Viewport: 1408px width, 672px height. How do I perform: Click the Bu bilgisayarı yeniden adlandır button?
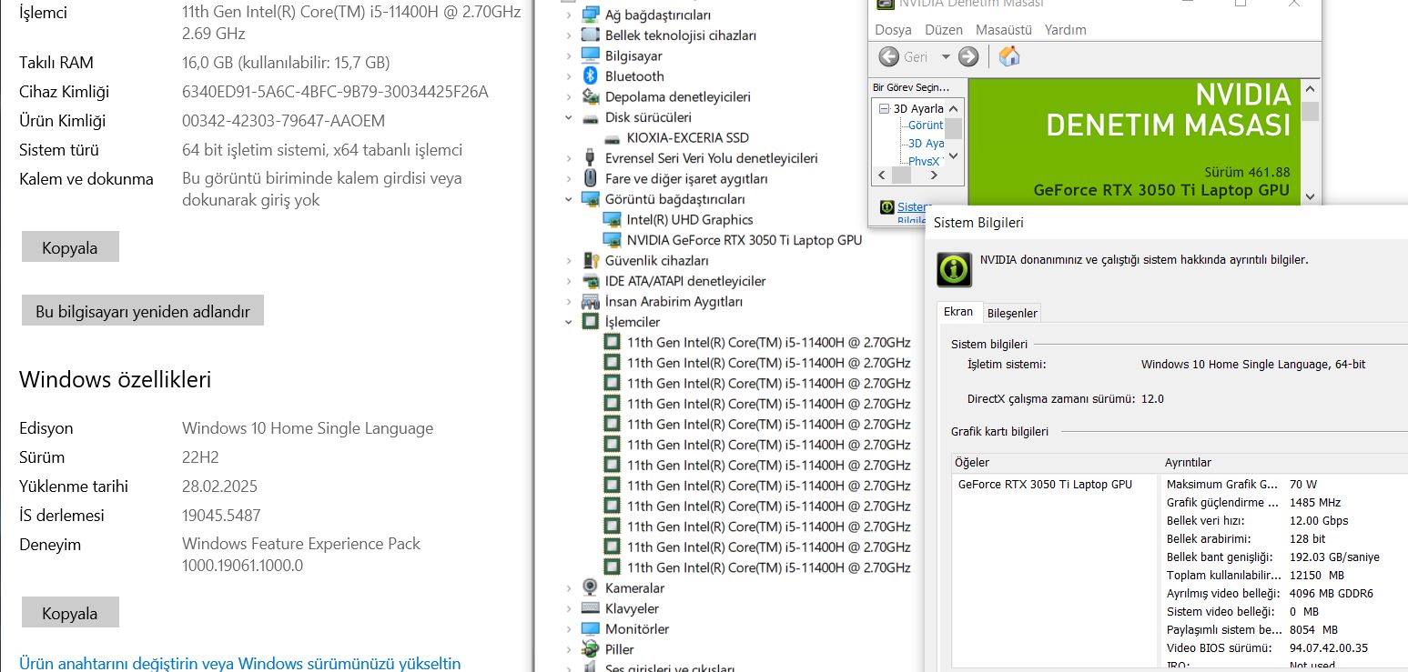pos(142,311)
